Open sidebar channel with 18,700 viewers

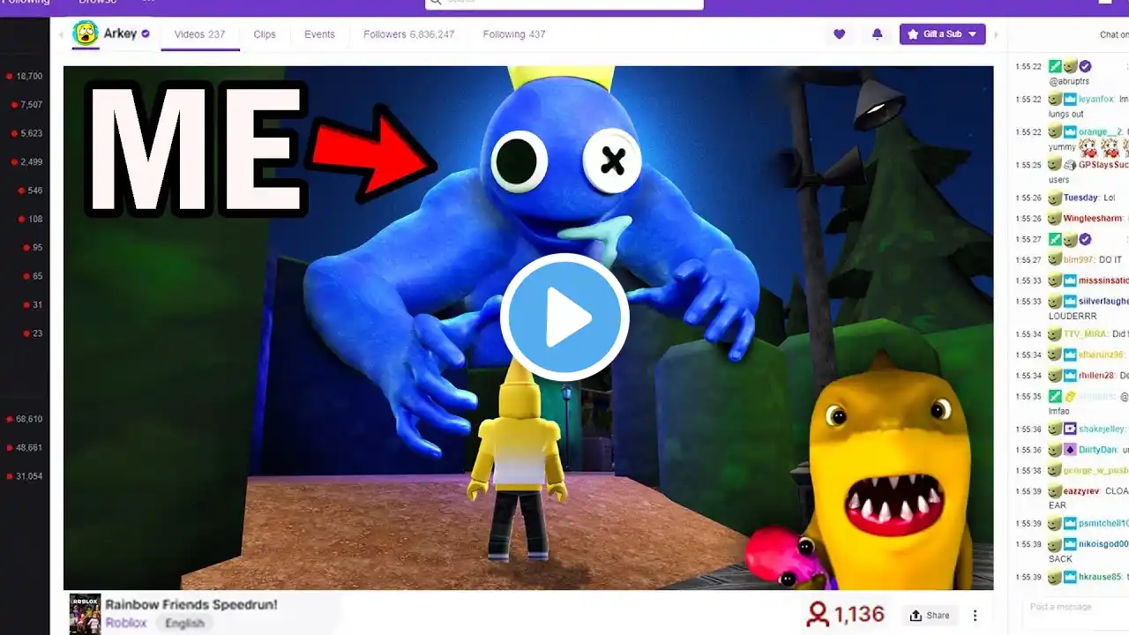pyautogui.click(x=25, y=77)
